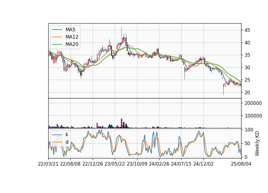Click the 35 price axis label
The image size is (268, 193).
[247, 55]
